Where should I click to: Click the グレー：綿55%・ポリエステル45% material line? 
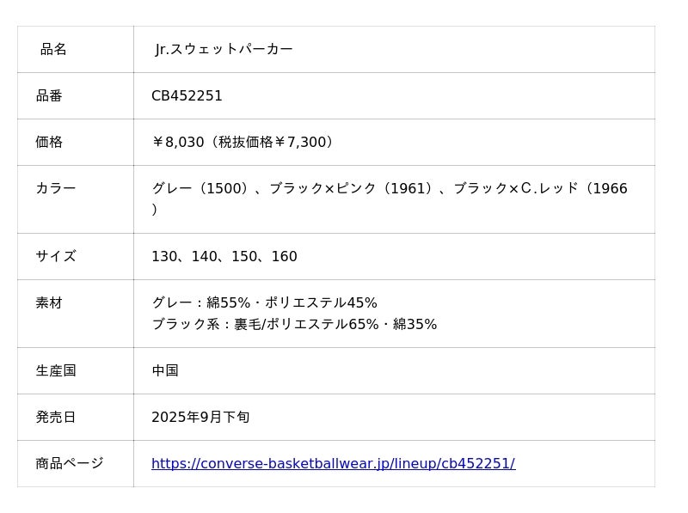(x=264, y=303)
